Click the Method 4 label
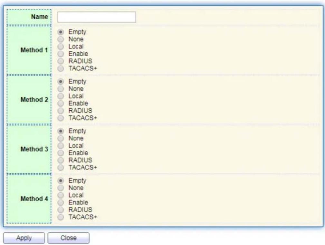This screenshot has height=245, width=325. click(x=34, y=199)
